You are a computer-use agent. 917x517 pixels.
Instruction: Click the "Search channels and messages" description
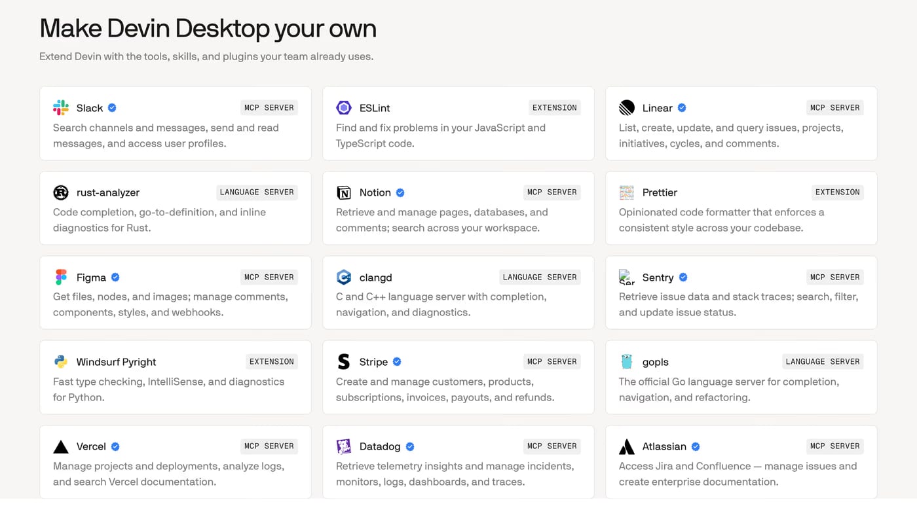[166, 135]
